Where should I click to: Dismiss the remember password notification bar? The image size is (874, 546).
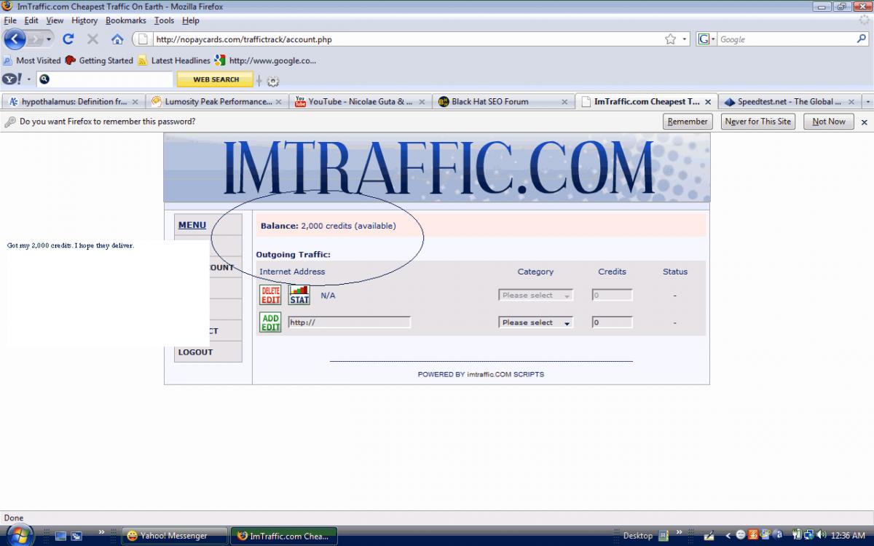click(865, 122)
